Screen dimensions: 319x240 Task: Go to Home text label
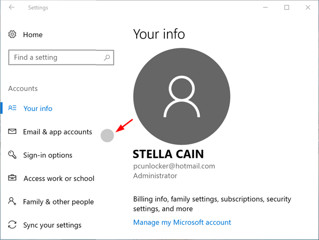(32, 35)
